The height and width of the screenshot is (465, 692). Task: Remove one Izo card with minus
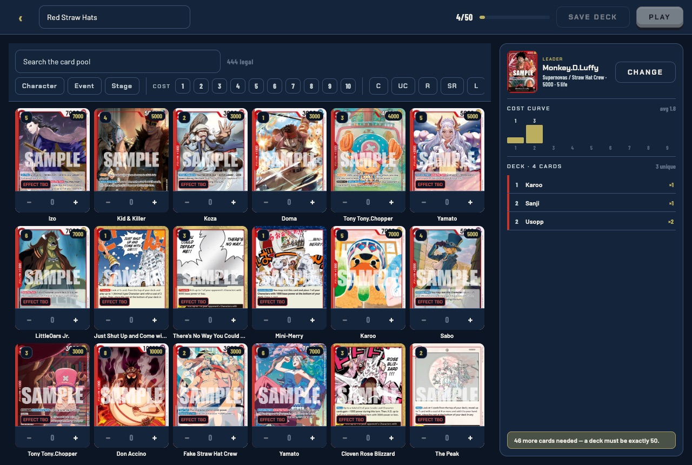[x=29, y=202]
